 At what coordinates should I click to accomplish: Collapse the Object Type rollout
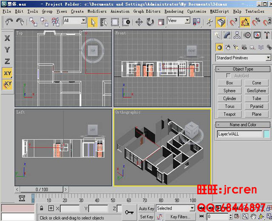243,69
